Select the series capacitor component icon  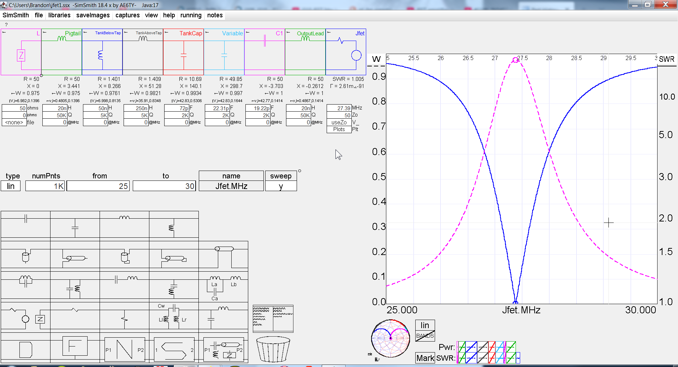click(25, 218)
